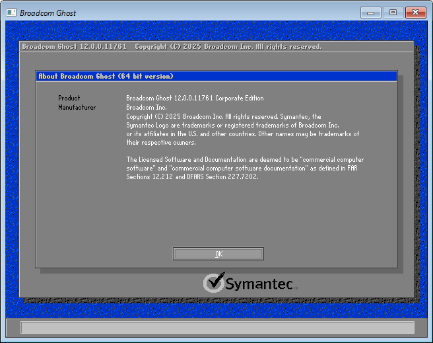
Task: Click the 'Product' label
Action: (69, 98)
